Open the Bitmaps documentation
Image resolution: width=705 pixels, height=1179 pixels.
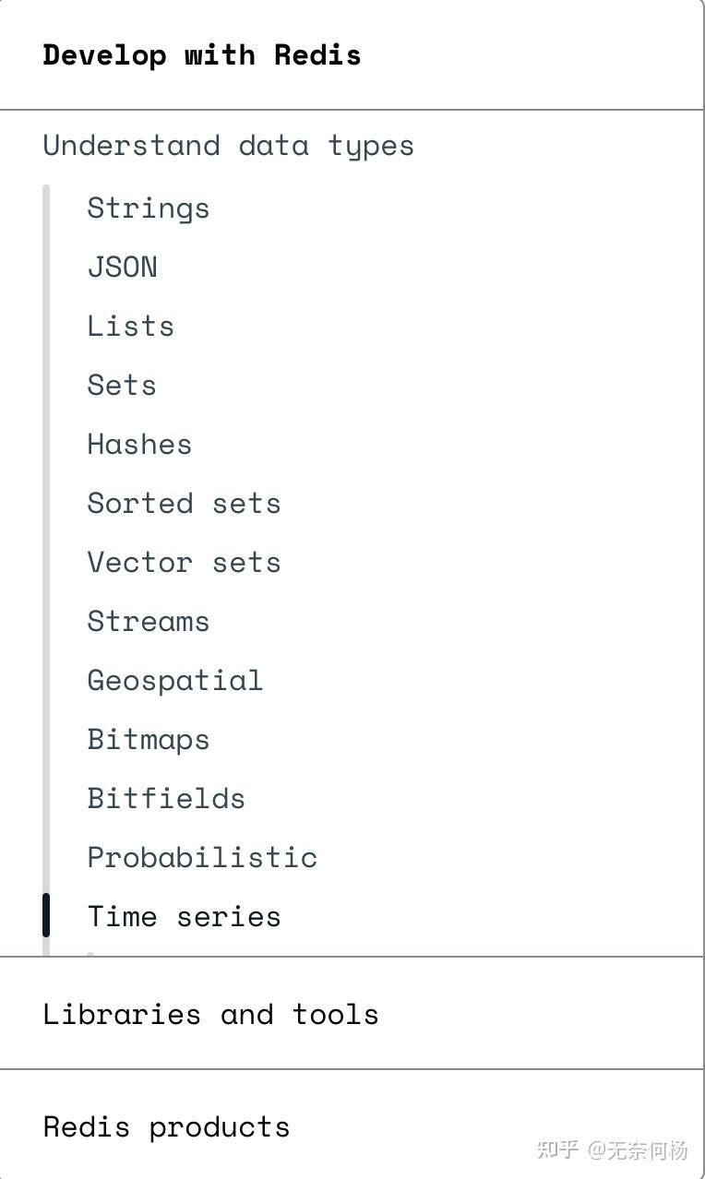[x=148, y=739]
